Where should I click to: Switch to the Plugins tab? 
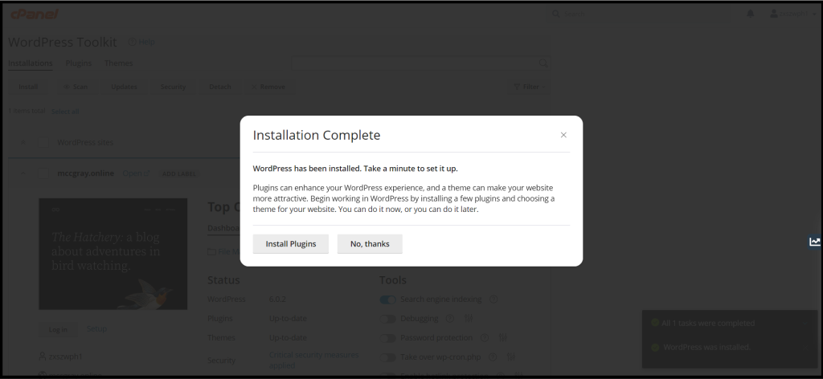(x=79, y=63)
